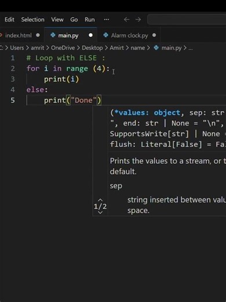This screenshot has width=226, height=302.
Task: Click 'print(i)' on line 3
Action: [61, 79]
